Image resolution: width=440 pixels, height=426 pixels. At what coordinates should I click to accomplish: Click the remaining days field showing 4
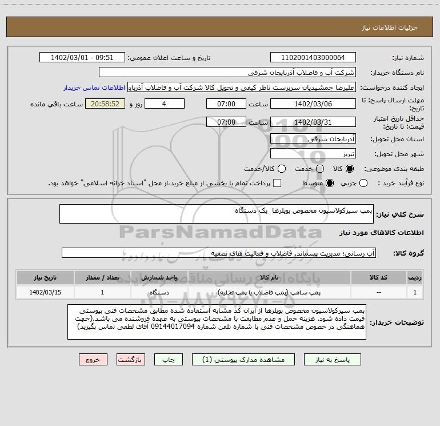click(165, 103)
